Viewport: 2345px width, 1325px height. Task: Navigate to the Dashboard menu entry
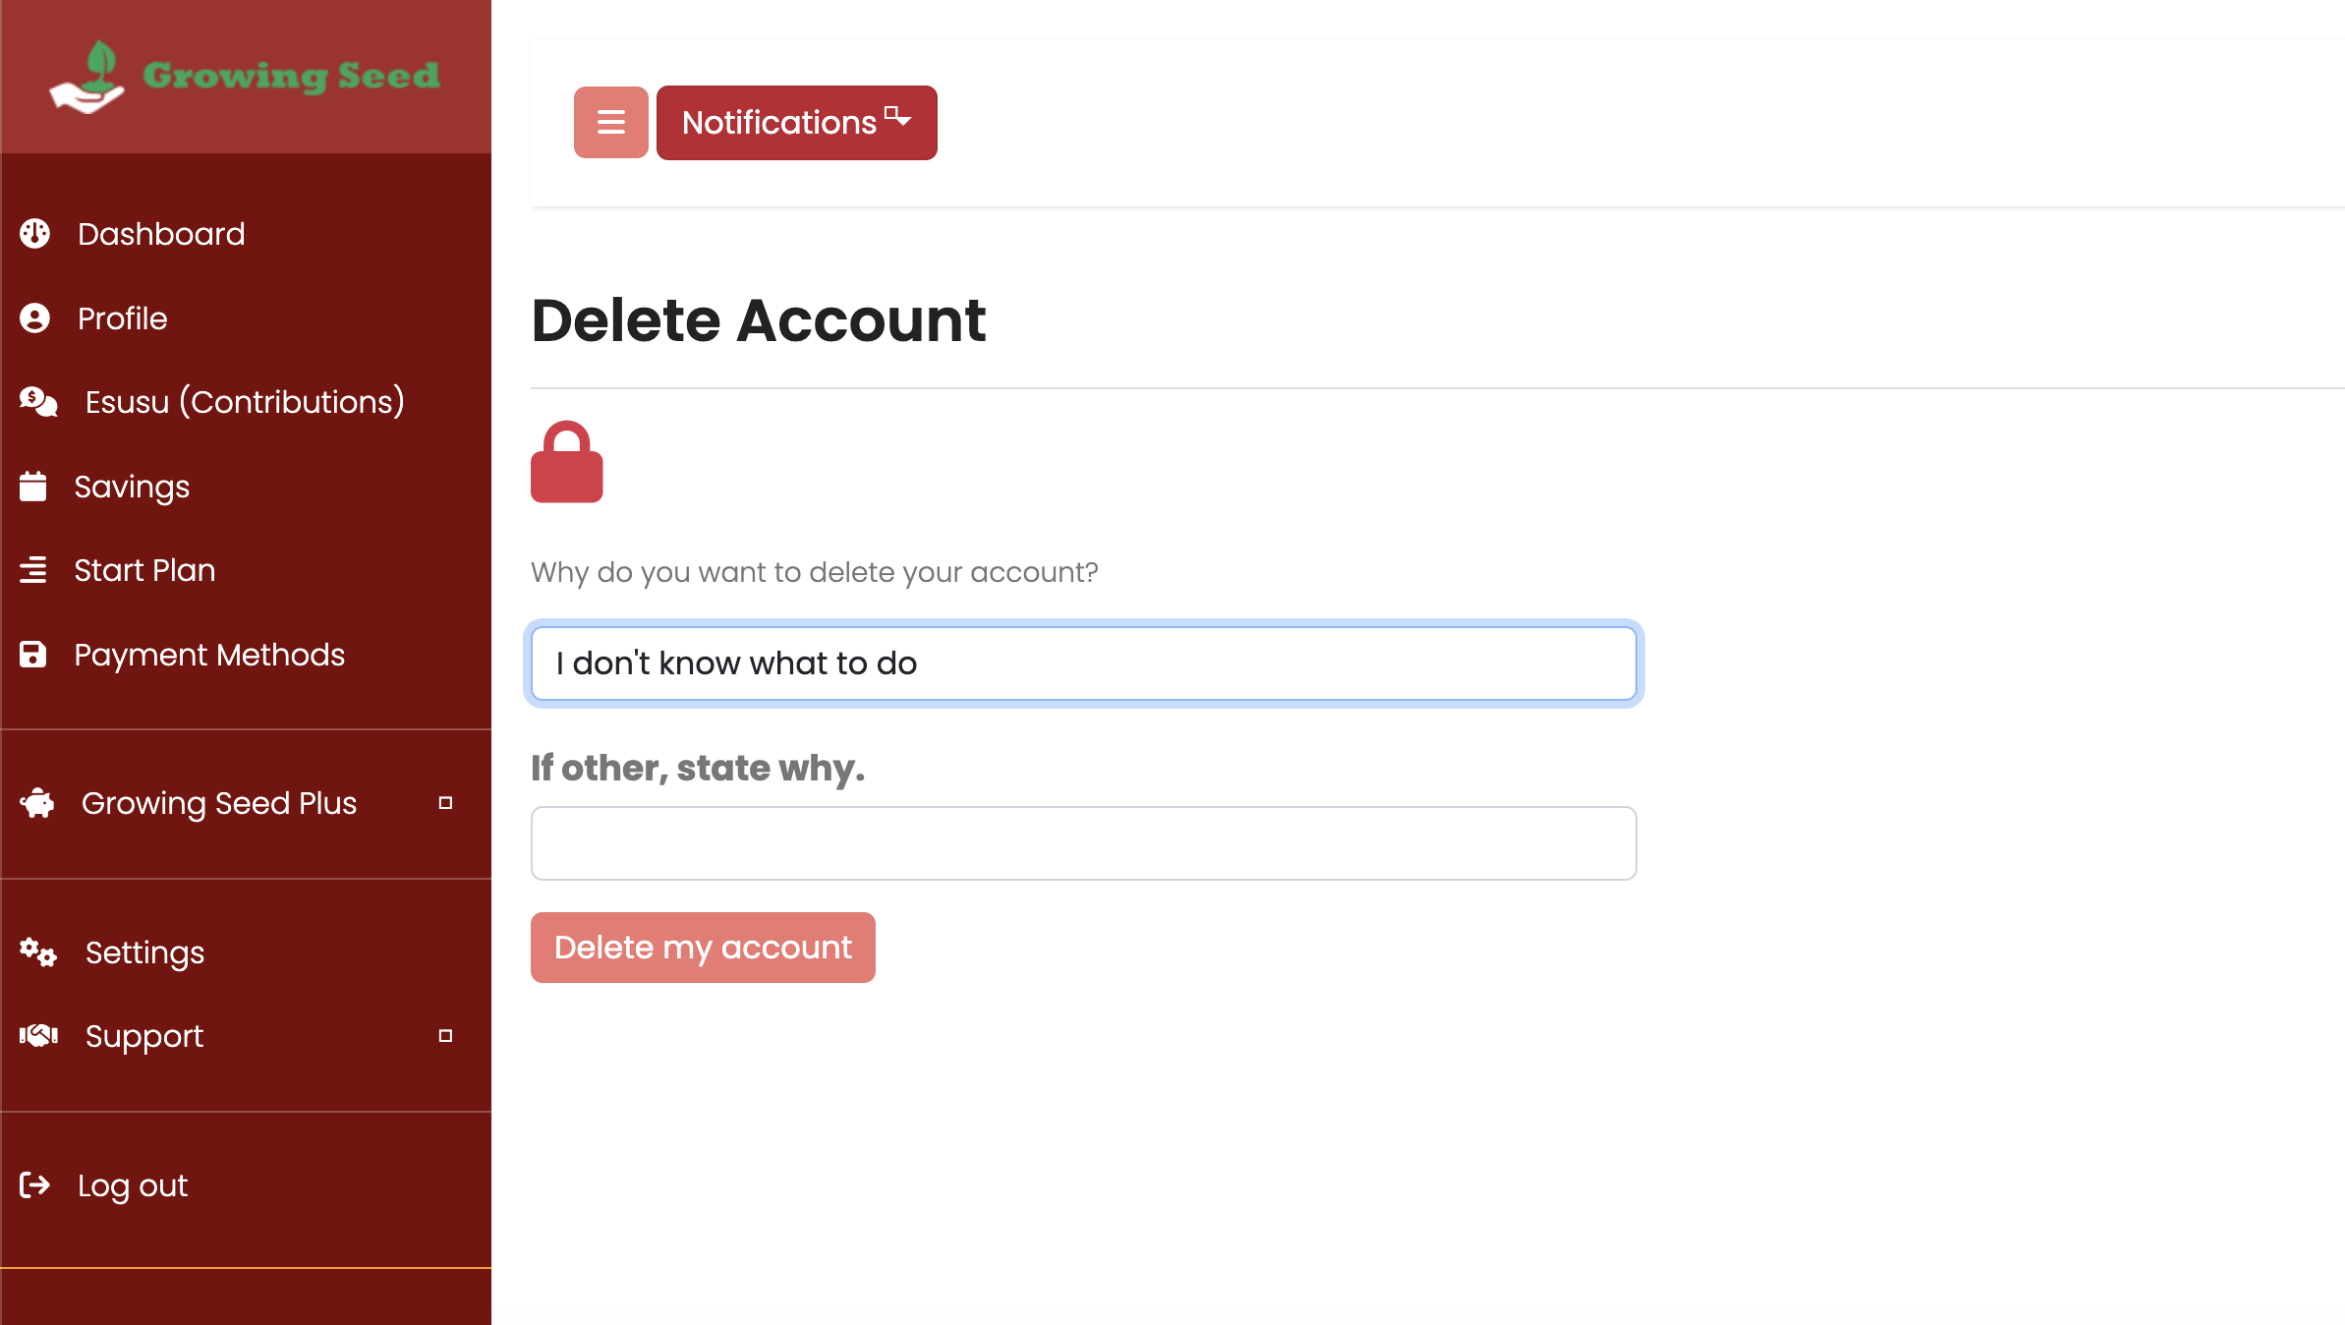click(x=160, y=233)
